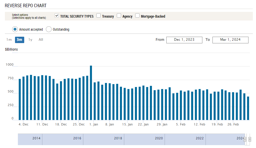
Task: Click the '25. Dec' axis label
Action: point(79,124)
